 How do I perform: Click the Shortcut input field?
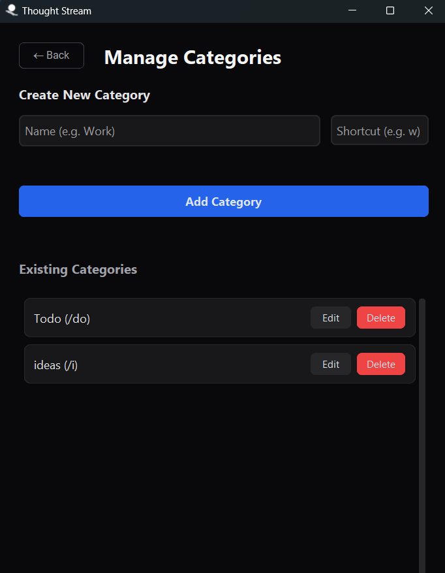click(x=380, y=130)
